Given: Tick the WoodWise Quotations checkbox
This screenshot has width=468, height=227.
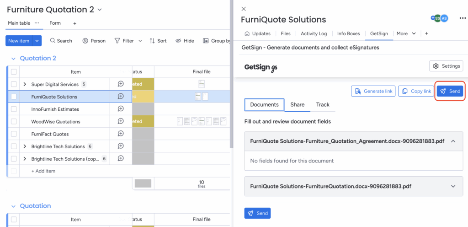Looking at the screenshot, I should [x=14, y=121].
